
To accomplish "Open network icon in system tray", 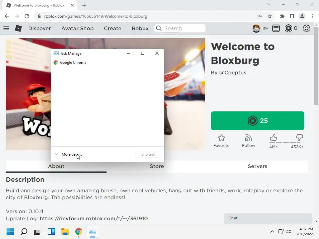I will point(281,232).
